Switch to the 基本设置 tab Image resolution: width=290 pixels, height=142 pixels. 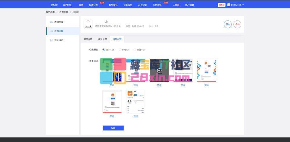(88, 39)
